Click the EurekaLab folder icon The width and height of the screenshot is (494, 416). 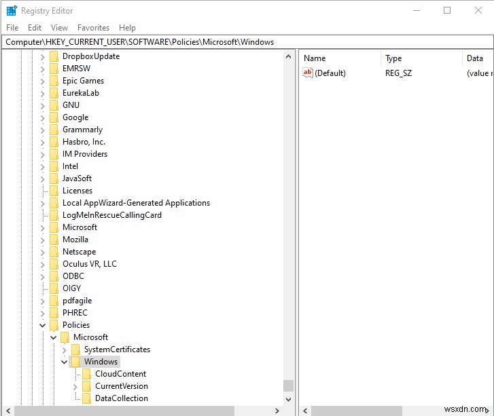pyautogui.click(x=54, y=93)
